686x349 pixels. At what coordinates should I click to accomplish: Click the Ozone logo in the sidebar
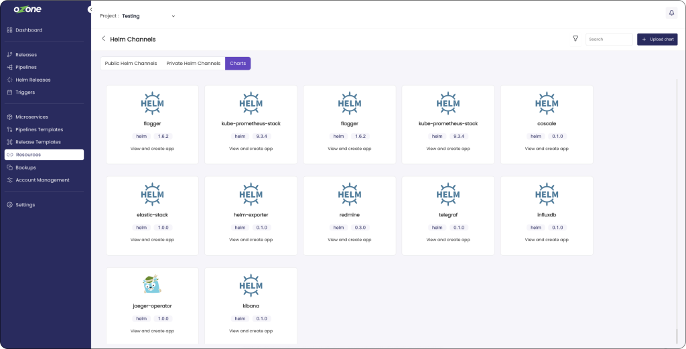coord(27,11)
